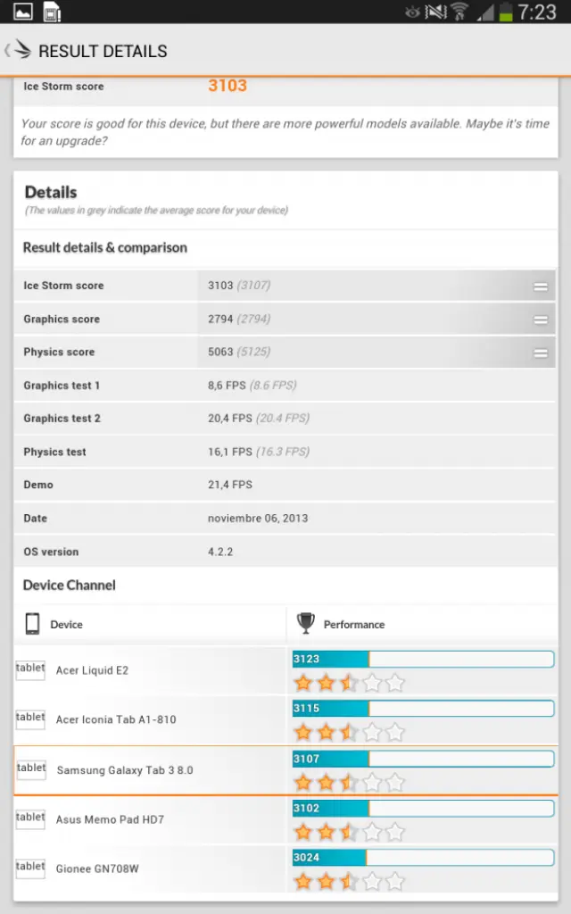
Task: Expand the Graphics score row
Action: 540,320
